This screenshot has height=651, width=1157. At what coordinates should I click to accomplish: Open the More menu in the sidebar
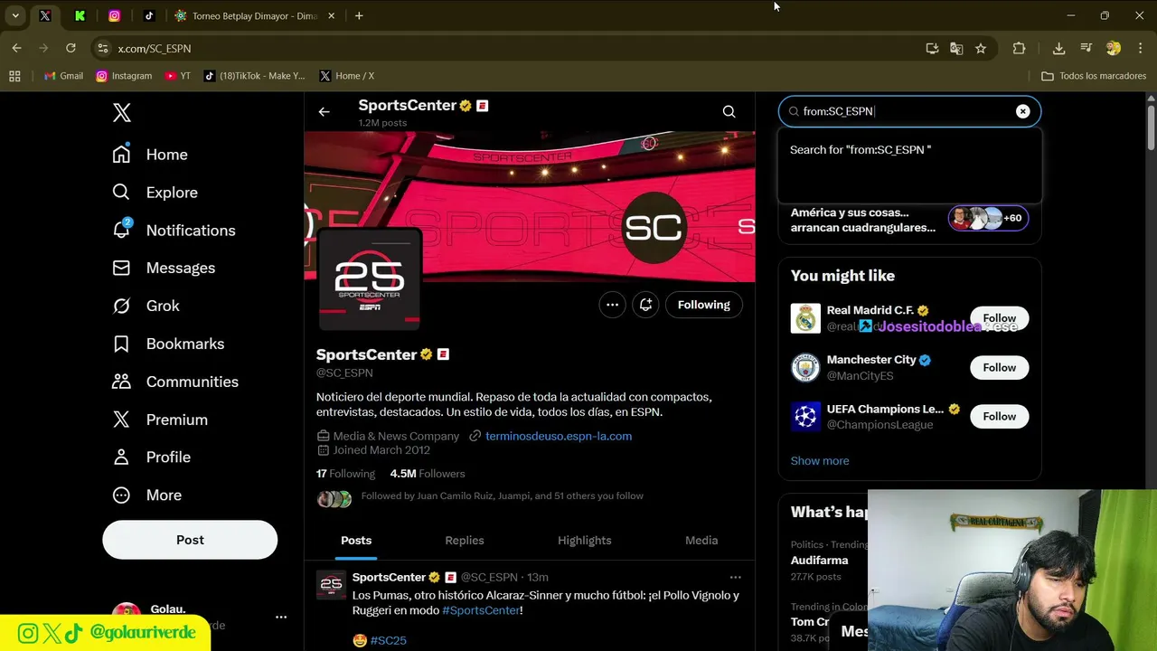(x=146, y=495)
